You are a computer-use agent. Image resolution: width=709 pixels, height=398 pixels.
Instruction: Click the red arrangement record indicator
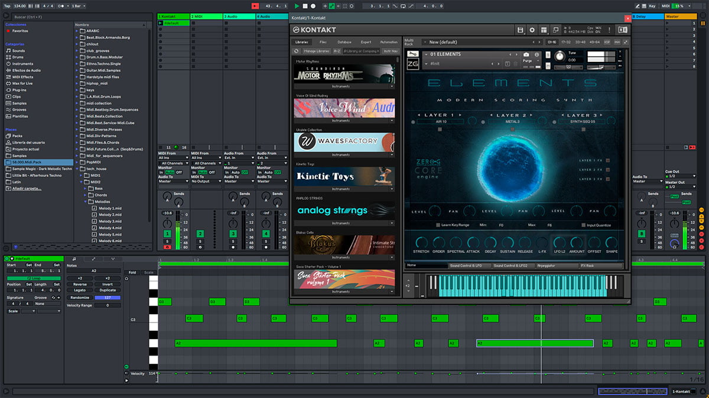click(255, 6)
